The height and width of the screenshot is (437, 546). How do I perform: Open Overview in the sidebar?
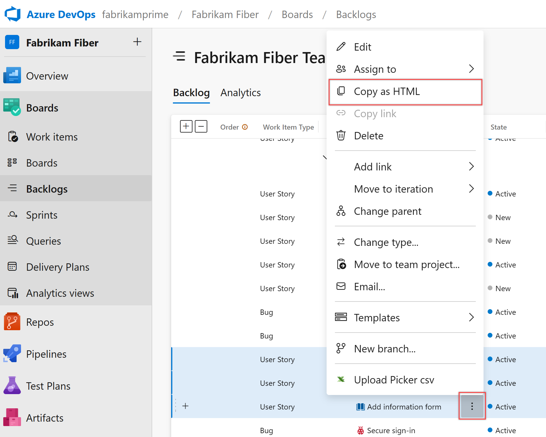click(x=47, y=76)
